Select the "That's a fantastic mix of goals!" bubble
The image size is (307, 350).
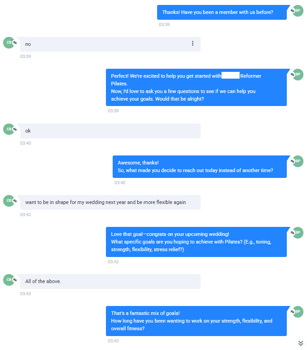pyautogui.click(x=196, y=321)
